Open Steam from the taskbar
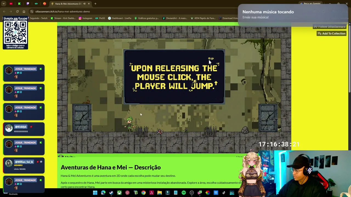The height and width of the screenshot is (197, 351). (111, 193)
